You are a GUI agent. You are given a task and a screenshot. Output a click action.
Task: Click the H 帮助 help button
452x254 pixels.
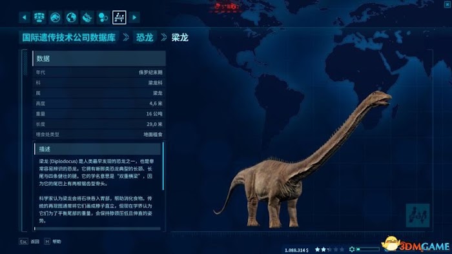pos(53,242)
